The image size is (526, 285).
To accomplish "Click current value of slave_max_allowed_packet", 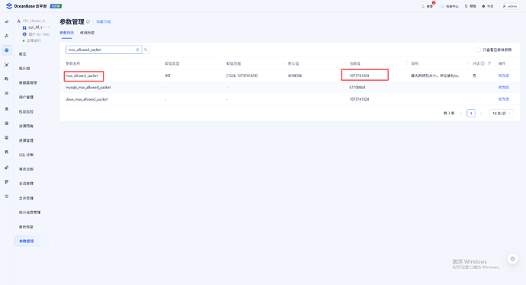I will [359, 99].
